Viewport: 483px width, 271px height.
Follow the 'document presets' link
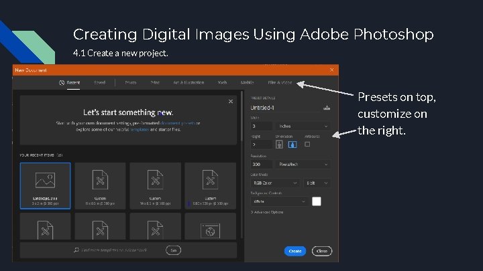tap(178, 123)
